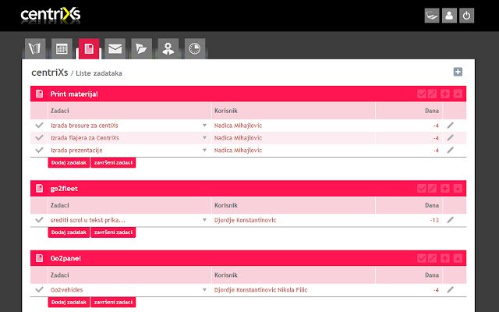The width and height of the screenshot is (499, 312).
Task: Click plus icon in Print materijal header
Action: [445, 94]
